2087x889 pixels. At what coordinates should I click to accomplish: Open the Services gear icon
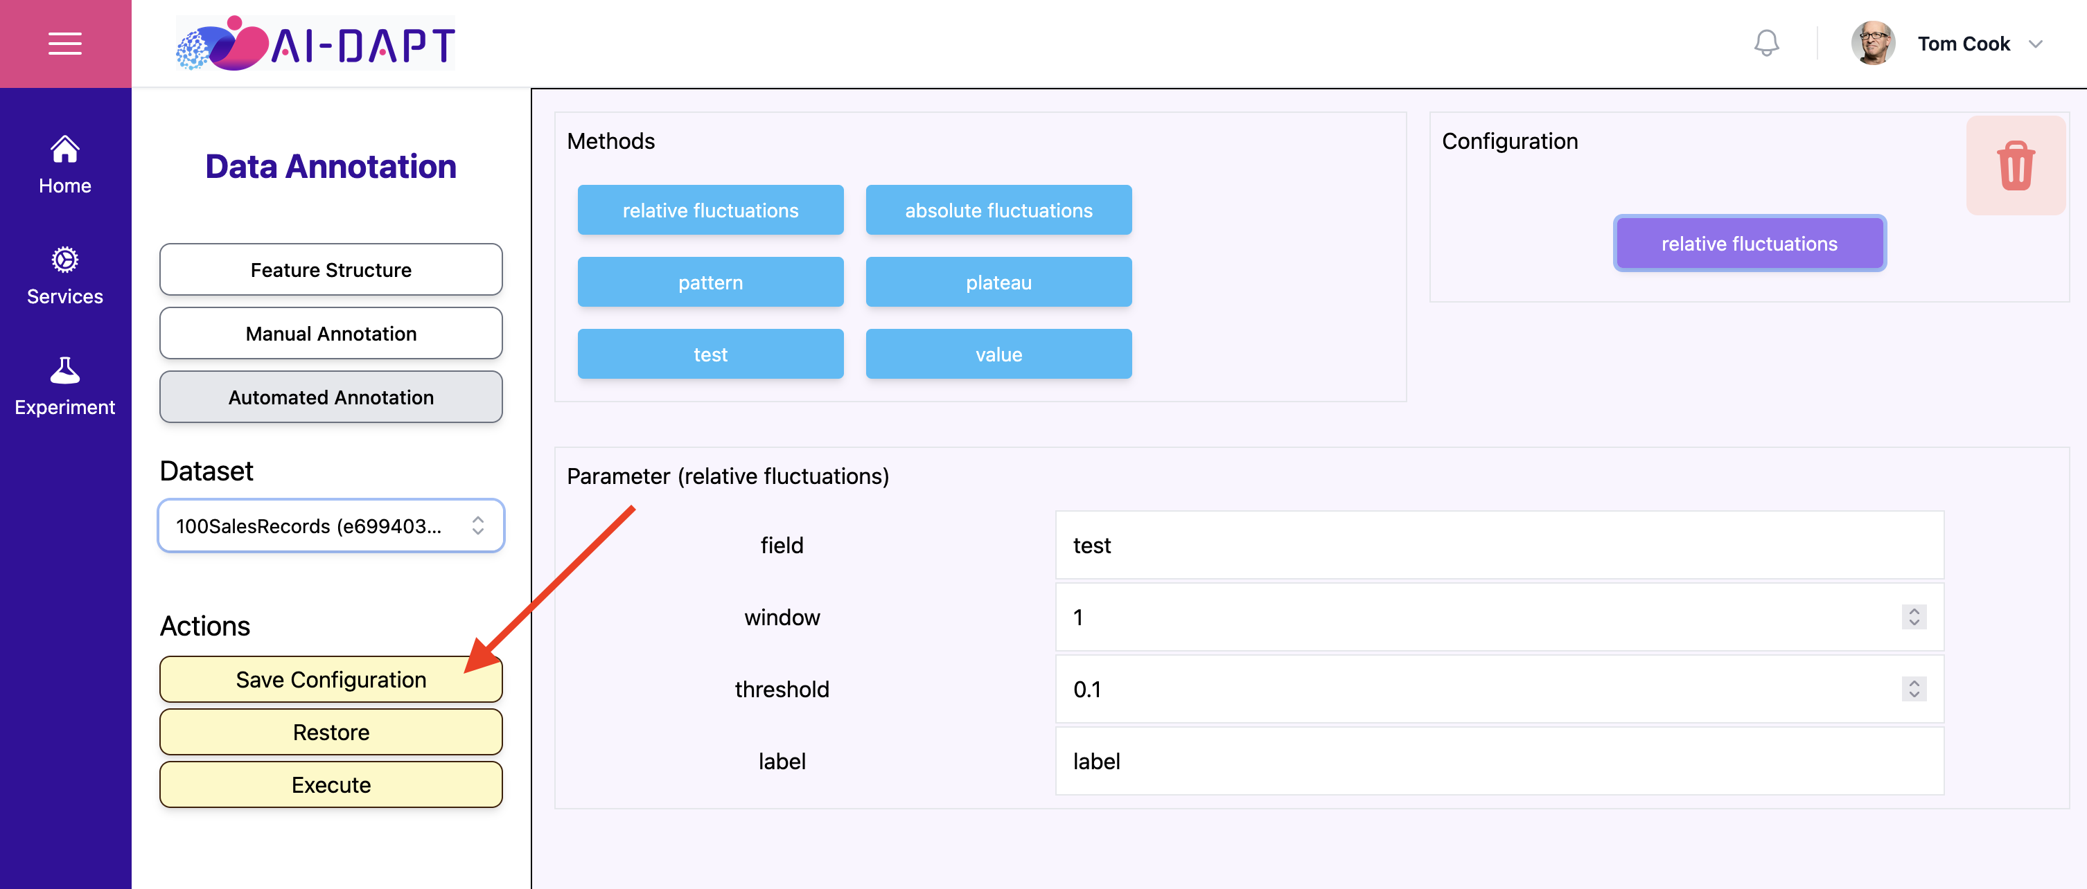pyautogui.click(x=65, y=260)
